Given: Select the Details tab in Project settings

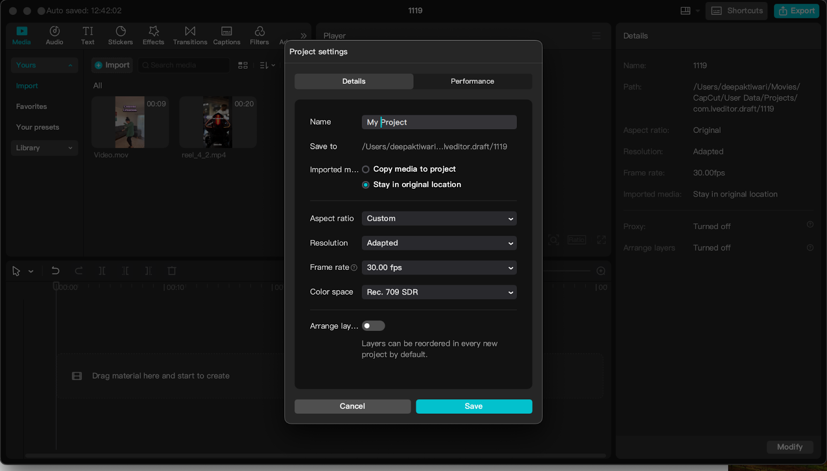Looking at the screenshot, I should [354, 81].
